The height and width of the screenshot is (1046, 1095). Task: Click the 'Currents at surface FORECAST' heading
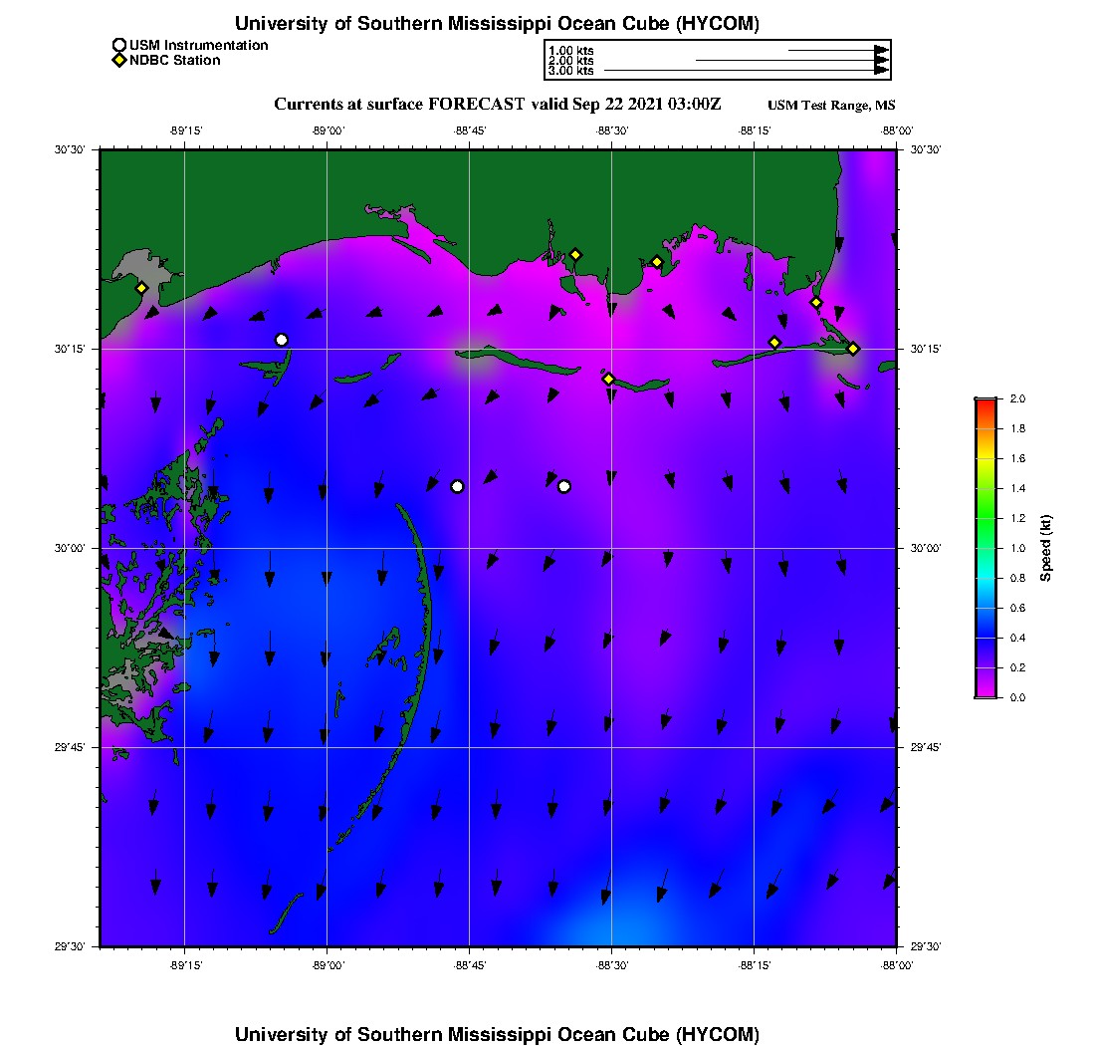[x=399, y=105]
